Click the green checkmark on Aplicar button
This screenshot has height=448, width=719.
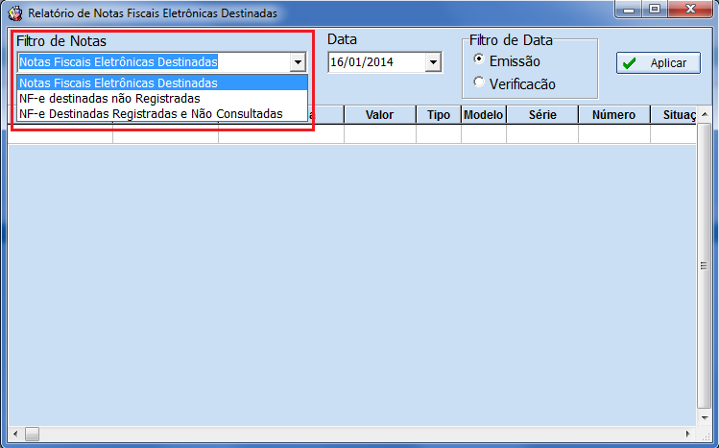click(630, 62)
